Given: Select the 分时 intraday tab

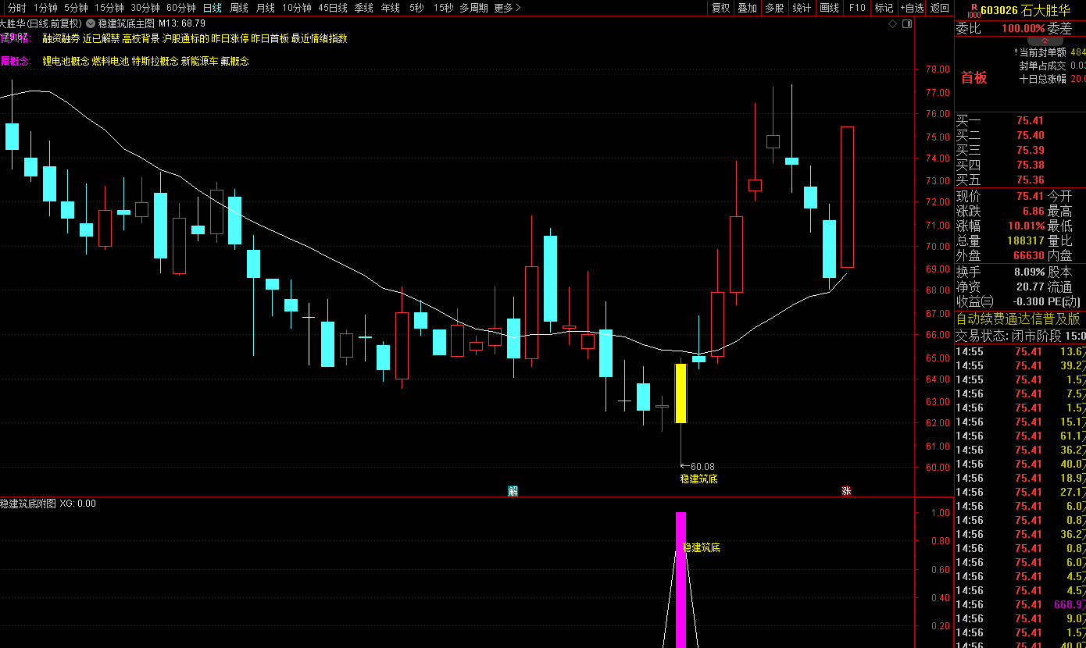Looking at the screenshot, I should tap(16, 8).
